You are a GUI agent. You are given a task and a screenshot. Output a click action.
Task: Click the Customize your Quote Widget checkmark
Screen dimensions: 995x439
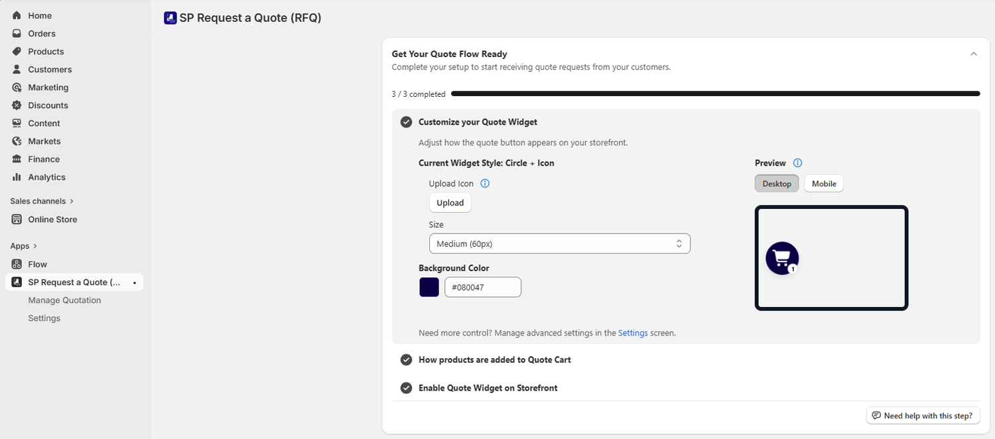pyautogui.click(x=407, y=122)
